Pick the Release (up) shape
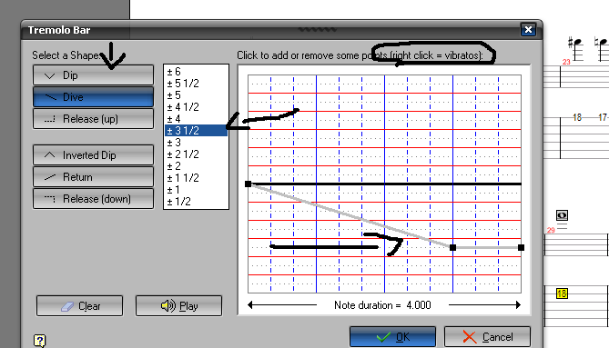The image size is (609, 348). [x=93, y=119]
